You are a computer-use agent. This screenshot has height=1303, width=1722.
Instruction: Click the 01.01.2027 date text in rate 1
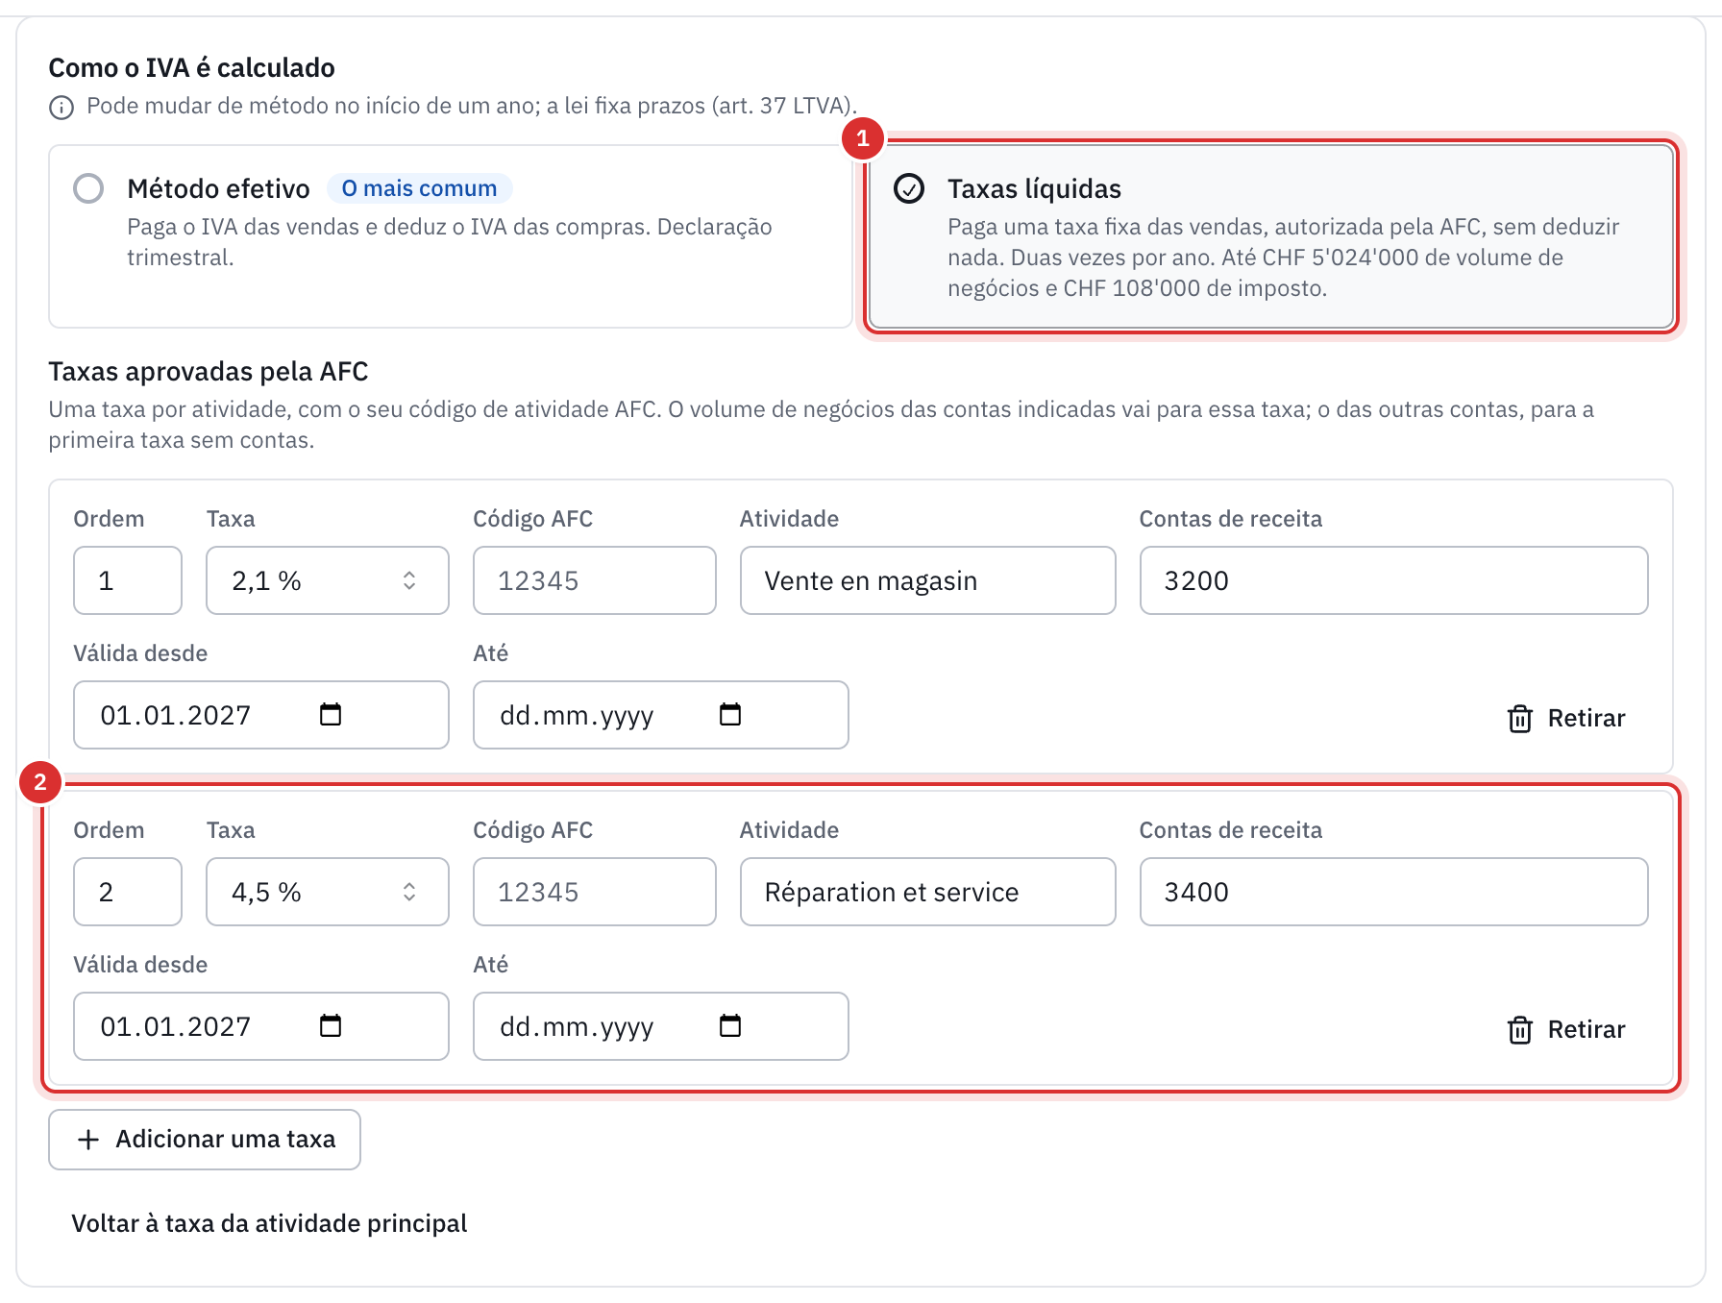pos(176,716)
